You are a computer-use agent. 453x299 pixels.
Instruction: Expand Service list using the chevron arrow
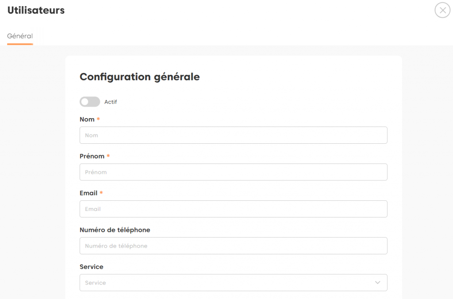pyautogui.click(x=377, y=283)
